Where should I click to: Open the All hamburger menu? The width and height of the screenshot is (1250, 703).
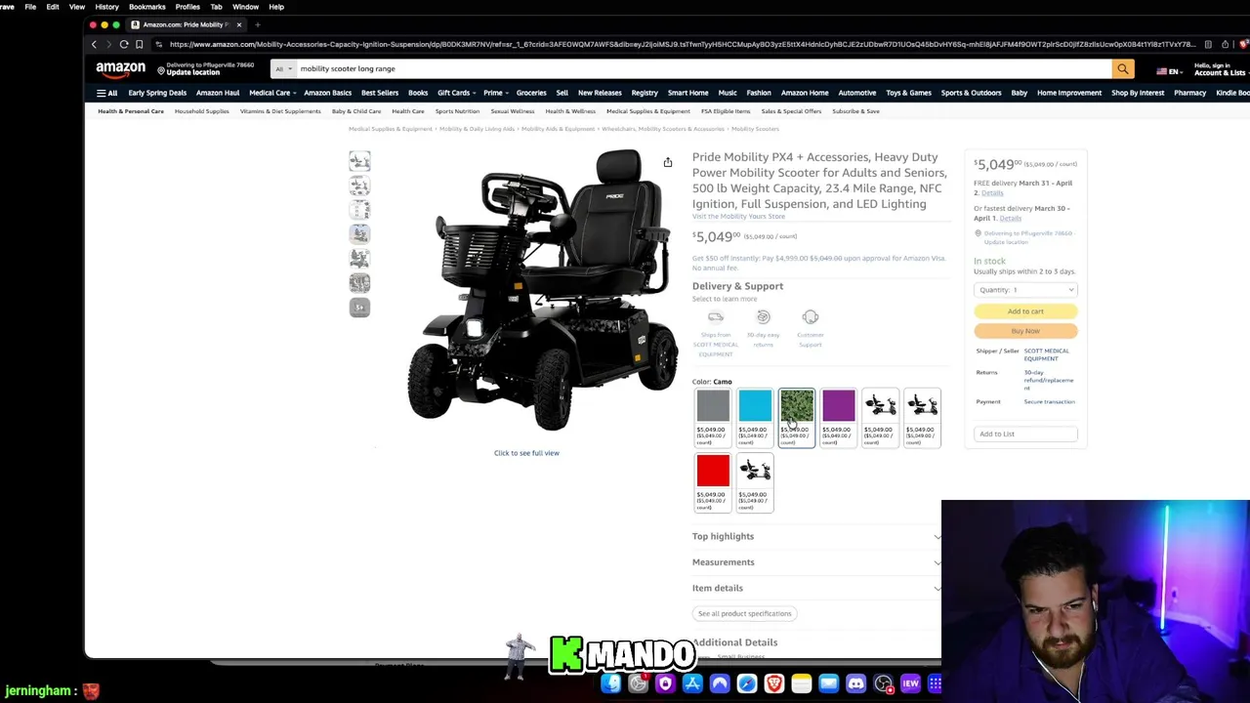click(x=106, y=93)
